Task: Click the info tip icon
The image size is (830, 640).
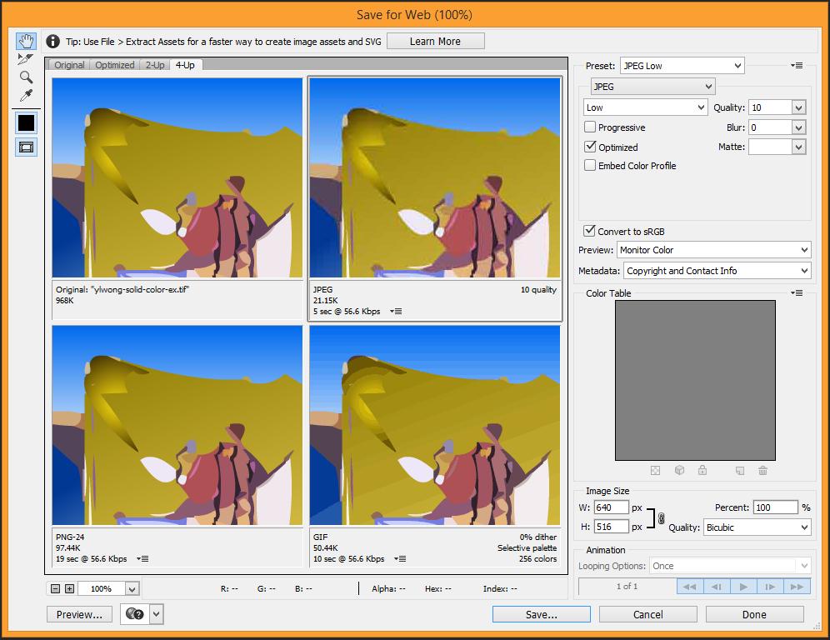Action: click(53, 41)
